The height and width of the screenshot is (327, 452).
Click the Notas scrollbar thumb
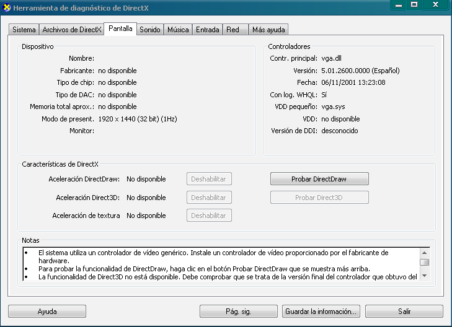(x=424, y=262)
